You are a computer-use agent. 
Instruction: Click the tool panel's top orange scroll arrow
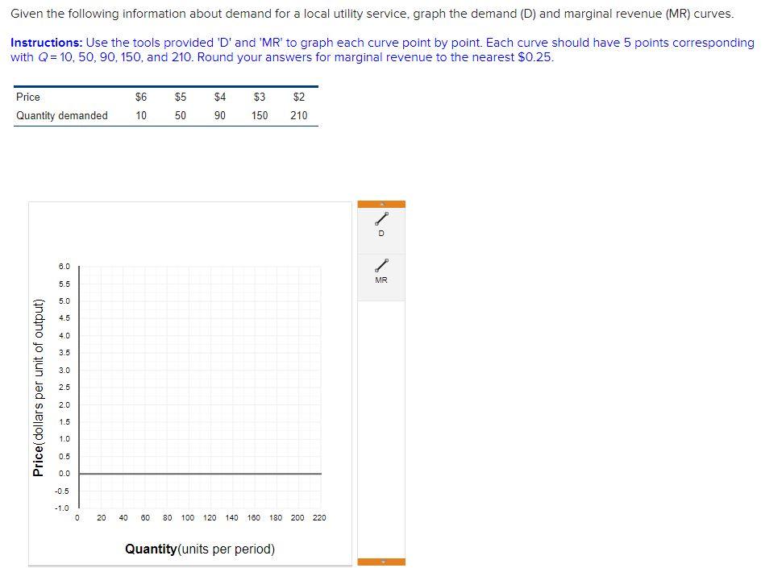click(x=381, y=205)
